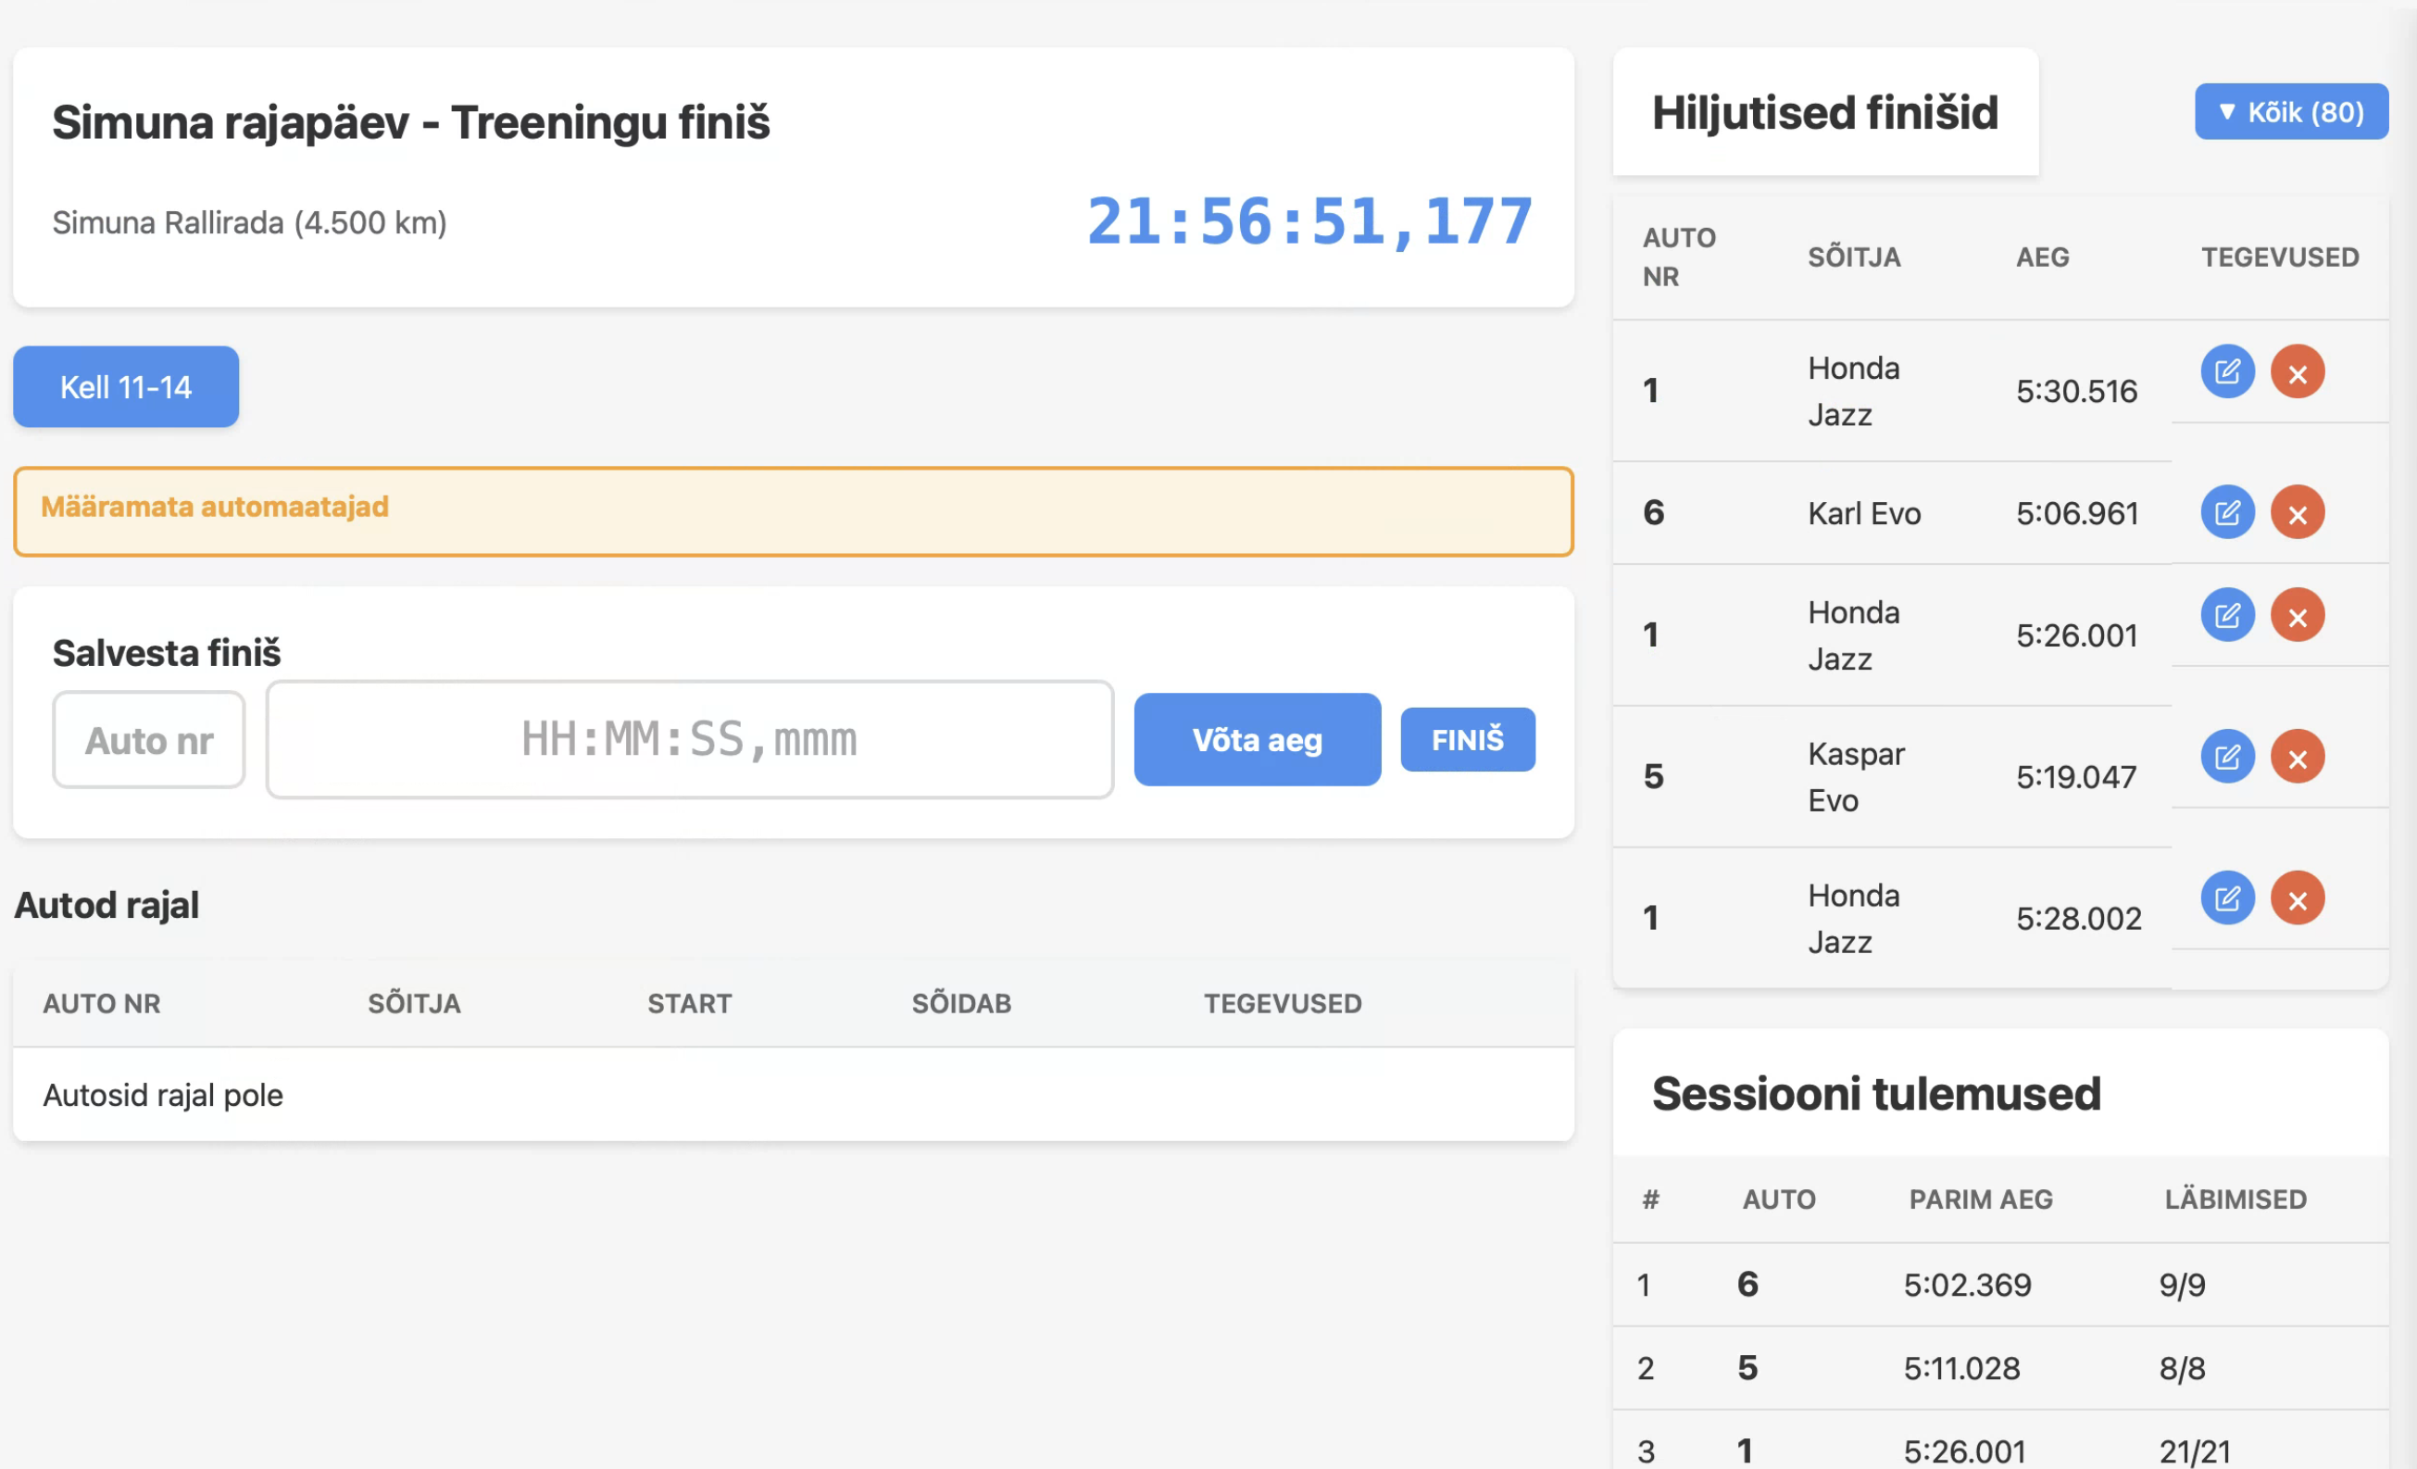
Task: Select the Kell 11-14 session tab
Action: click(x=126, y=386)
